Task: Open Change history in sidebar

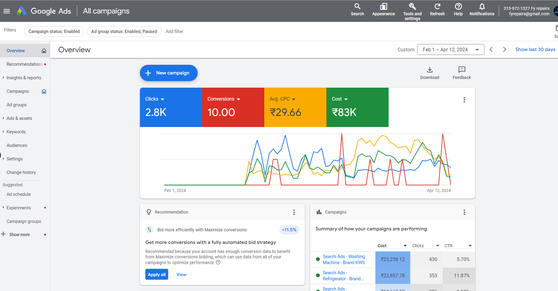Action: pyautogui.click(x=21, y=172)
